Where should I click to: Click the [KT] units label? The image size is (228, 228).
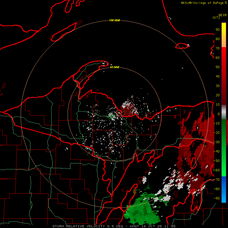coord(216,17)
